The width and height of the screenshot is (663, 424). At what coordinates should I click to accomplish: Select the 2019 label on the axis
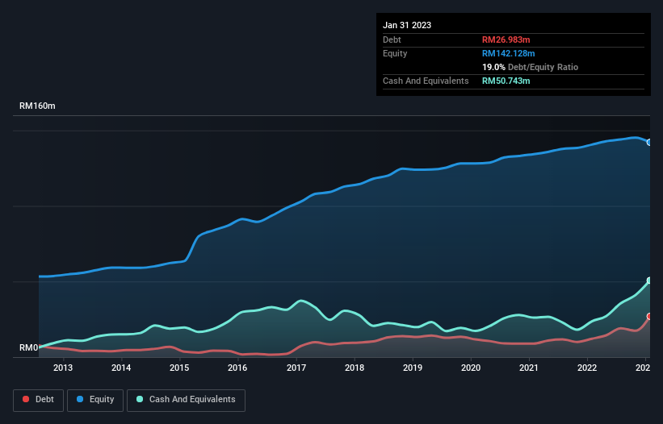[413, 368]
